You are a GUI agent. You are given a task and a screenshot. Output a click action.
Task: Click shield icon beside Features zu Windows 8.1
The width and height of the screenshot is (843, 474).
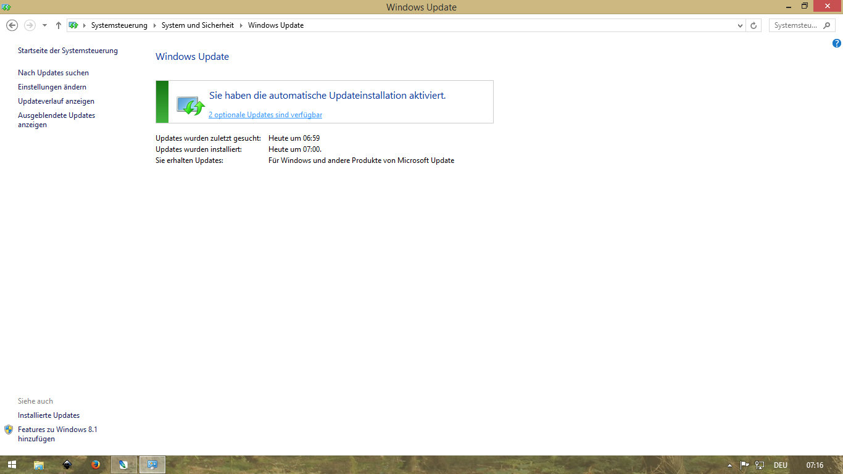tap(9, 430)
